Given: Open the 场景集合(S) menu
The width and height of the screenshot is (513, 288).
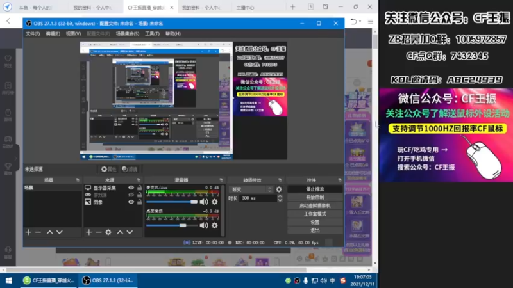Looking at the screenshot, I should coord(128,34).
